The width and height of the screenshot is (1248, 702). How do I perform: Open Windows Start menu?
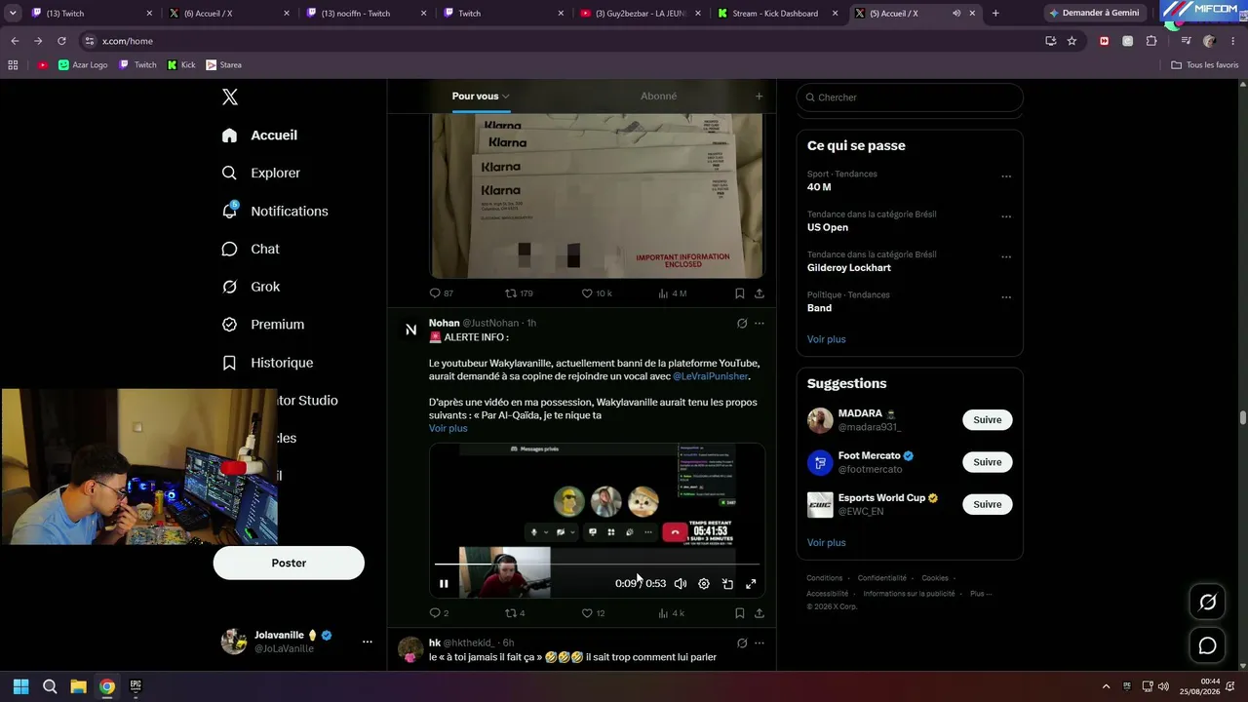[20, 686]
